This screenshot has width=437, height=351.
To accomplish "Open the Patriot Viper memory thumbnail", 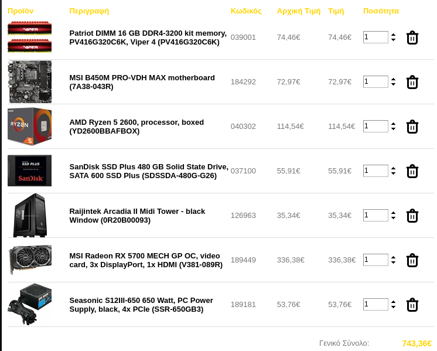I will pyautogui.click(x=29, y=37).
